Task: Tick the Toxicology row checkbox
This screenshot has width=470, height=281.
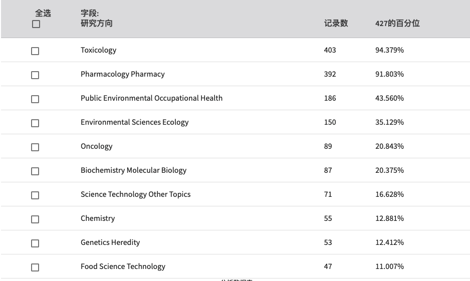Action: coord(35,51)
